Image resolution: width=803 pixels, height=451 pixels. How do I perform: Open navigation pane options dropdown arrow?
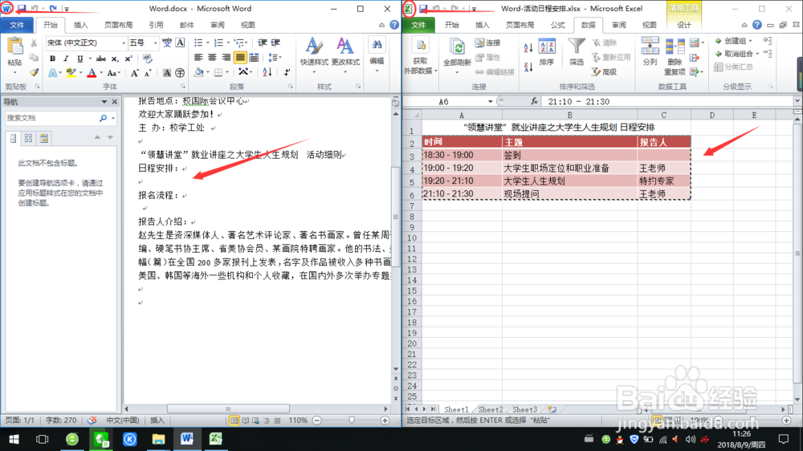[x=104, y=102]
